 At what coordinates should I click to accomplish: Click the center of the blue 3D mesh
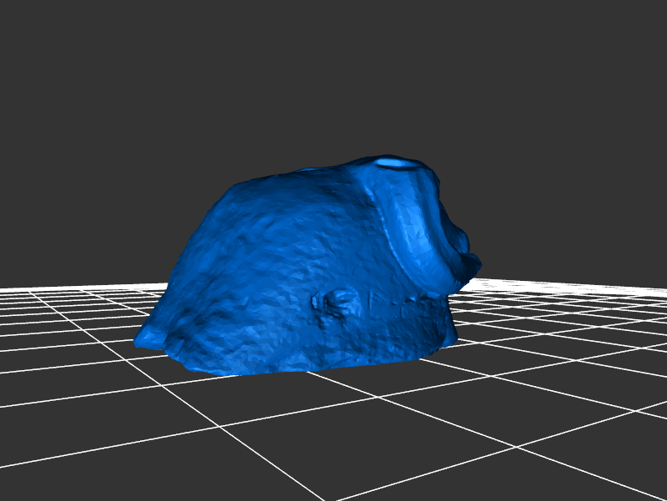pyautogui.click(x=308, y=267)
